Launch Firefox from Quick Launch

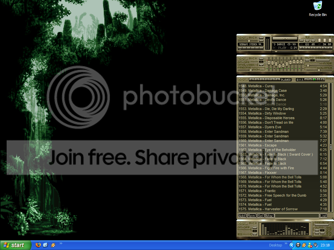[38, 245]
